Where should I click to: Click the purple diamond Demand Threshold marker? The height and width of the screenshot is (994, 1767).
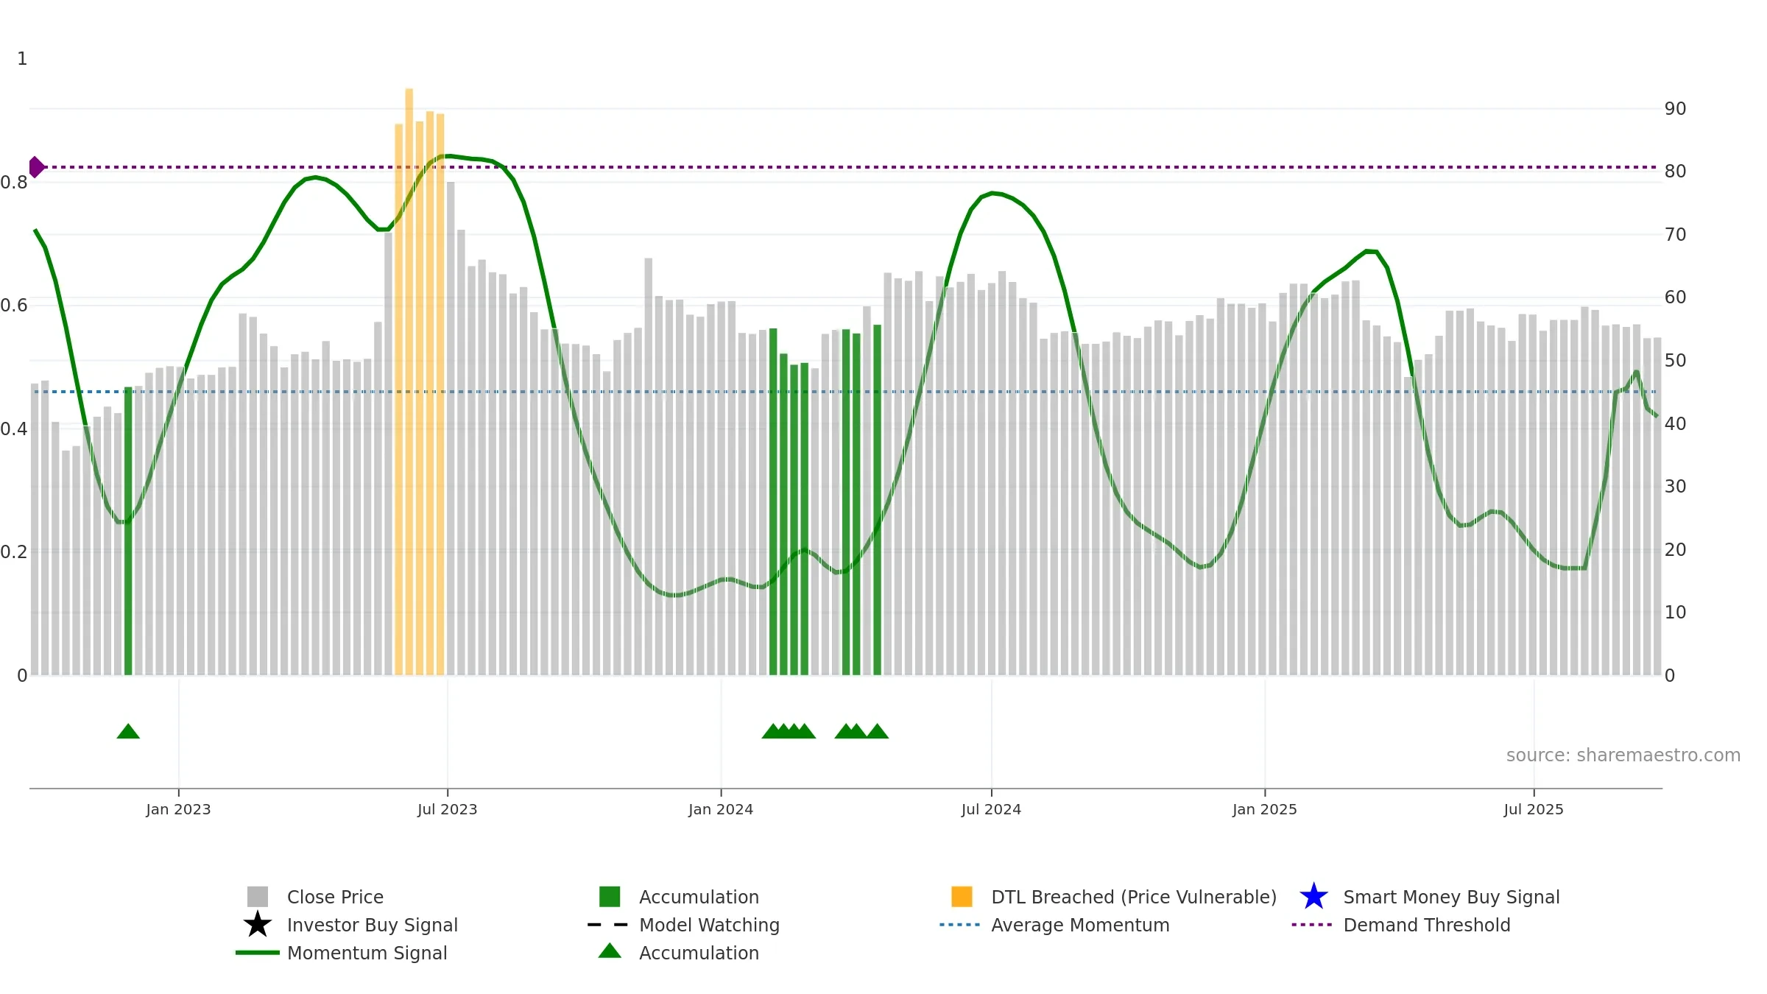(x=36, y=167)
